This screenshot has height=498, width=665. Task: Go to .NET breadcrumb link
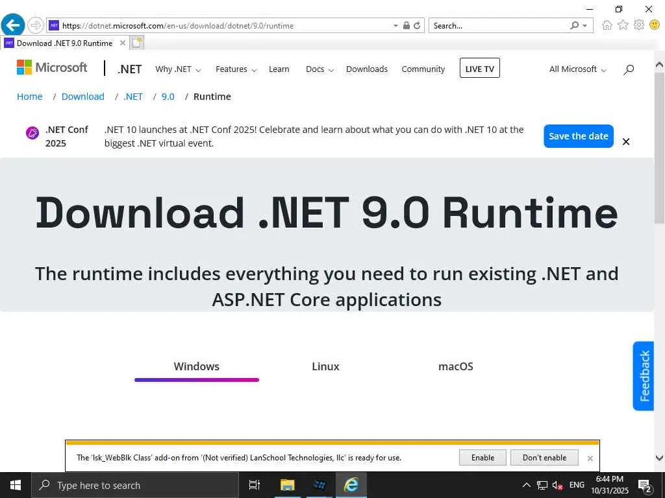coord(133,97)
